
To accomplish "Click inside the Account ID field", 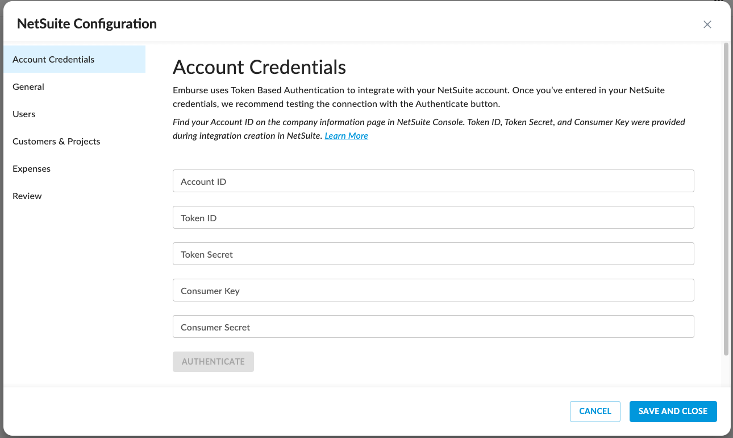I will [433, 181].
